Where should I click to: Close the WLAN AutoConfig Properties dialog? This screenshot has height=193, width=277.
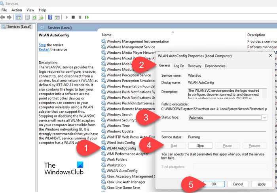270,56
